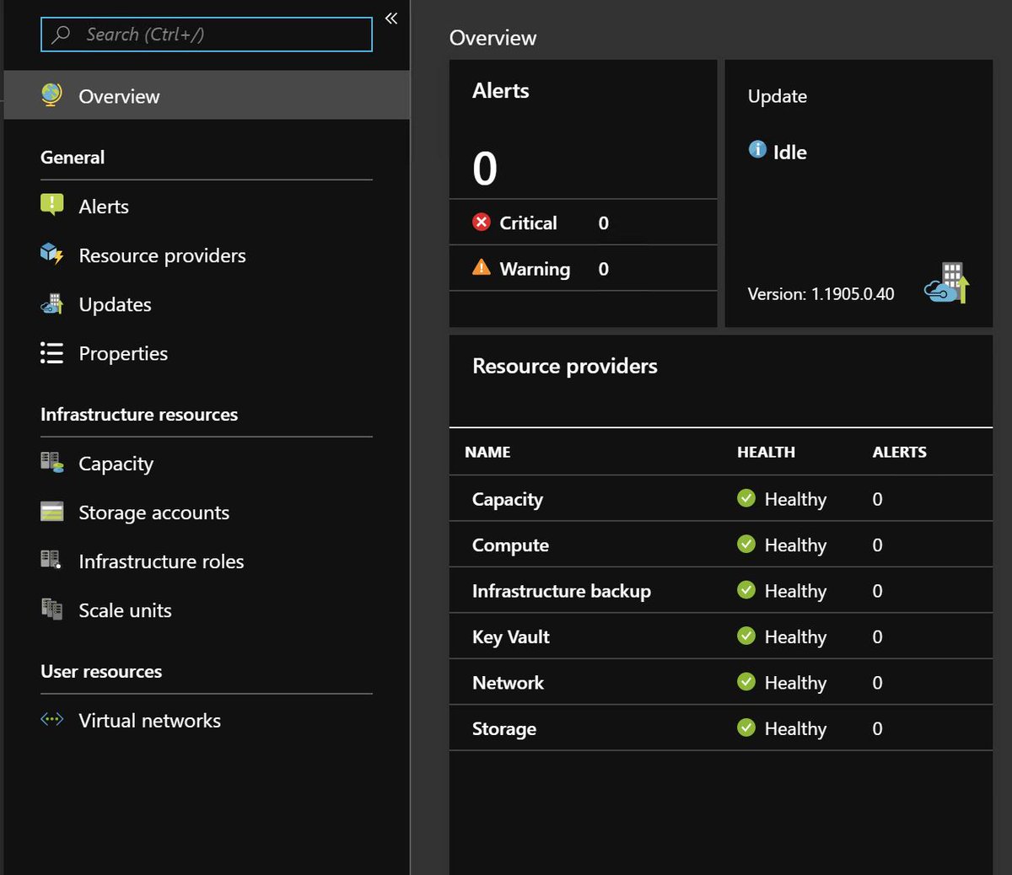The width and height of the screenshot is (1012, 875).
Task: Open the Network provider row
Action: tap(721, 682)
